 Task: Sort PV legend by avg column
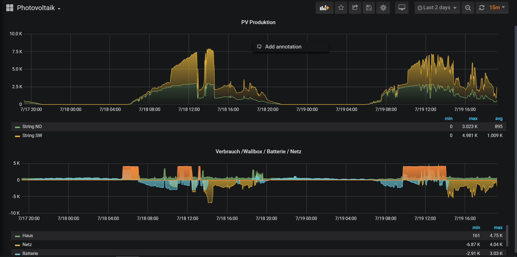tap(499, 119)
